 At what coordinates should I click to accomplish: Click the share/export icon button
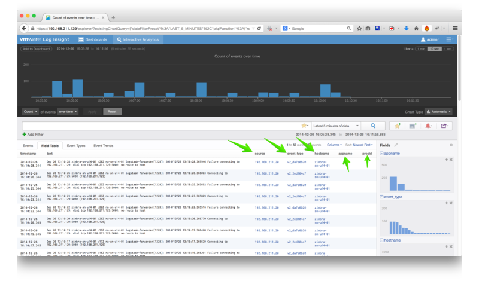pos(445,126)
